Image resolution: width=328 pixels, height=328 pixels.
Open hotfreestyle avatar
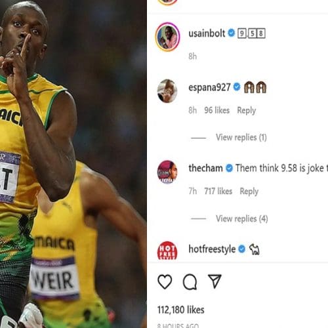click(167, 251)
